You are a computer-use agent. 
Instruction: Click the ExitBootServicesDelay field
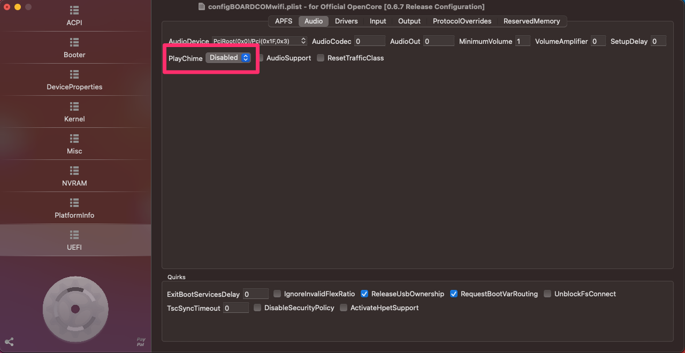click(x=255, y=294)
